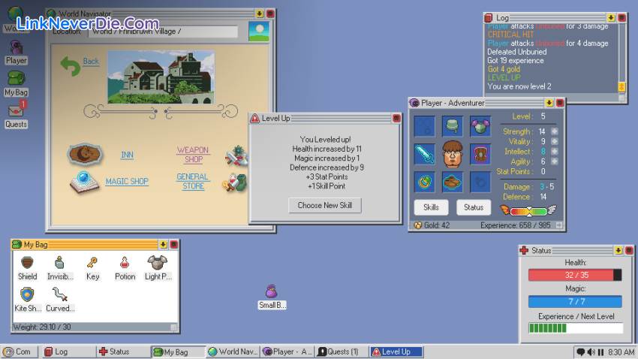638x359 pixels.
Task: Open the Com start menu button
Action: [x=20, y=351]
